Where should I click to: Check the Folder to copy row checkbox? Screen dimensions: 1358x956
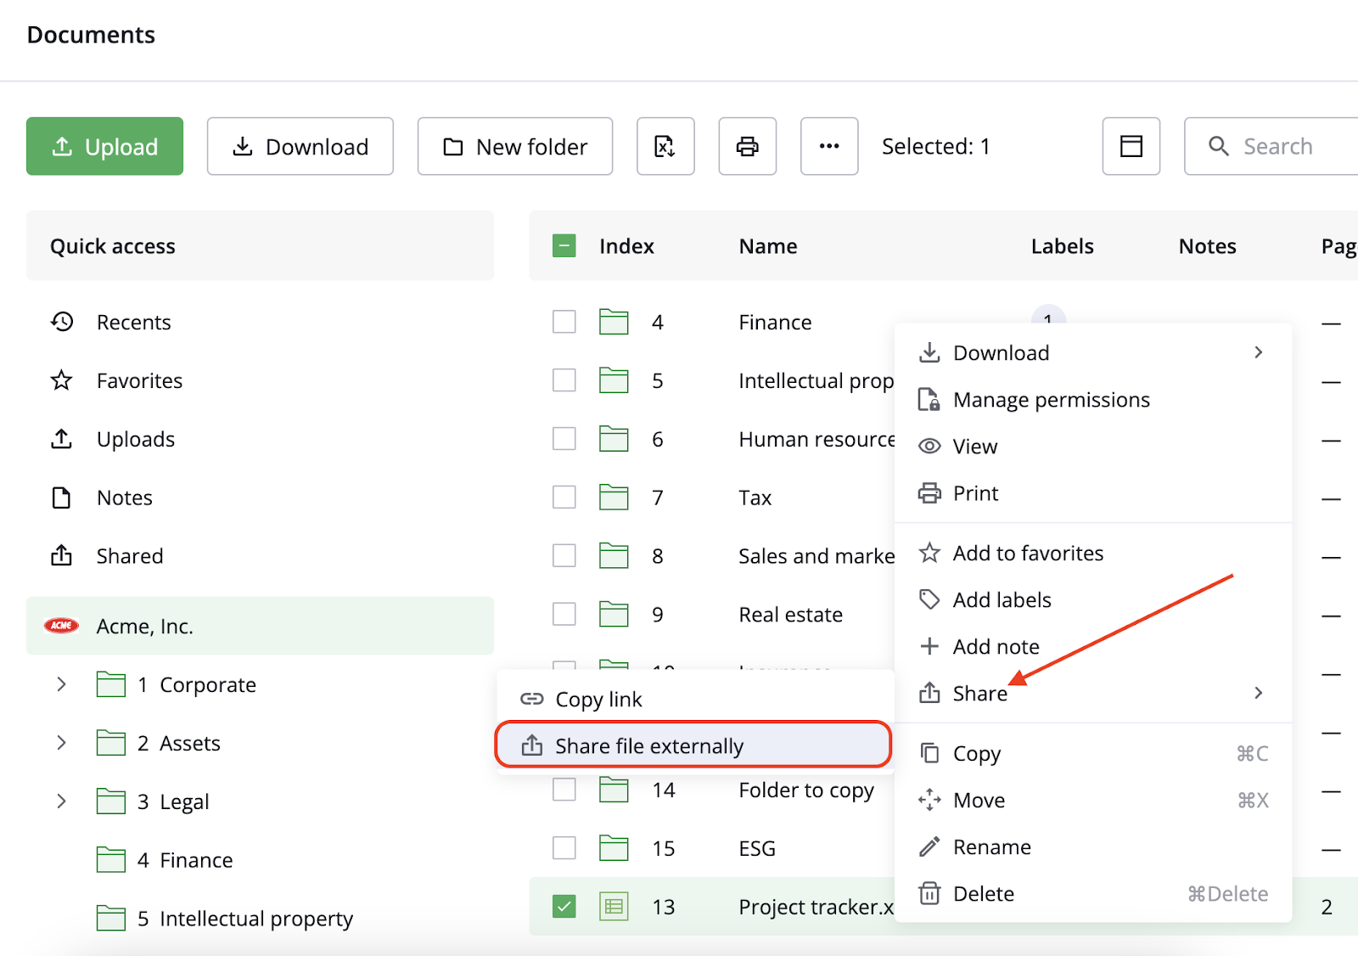[x=564, y=790]
